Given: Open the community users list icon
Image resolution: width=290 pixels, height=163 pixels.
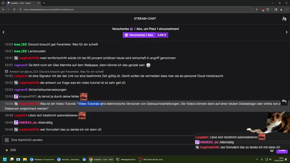Looking at the screenshot, I should click(x=284, y=18).
